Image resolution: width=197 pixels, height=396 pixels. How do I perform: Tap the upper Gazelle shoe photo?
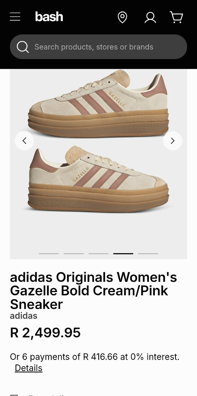click(x=99, y=104)
